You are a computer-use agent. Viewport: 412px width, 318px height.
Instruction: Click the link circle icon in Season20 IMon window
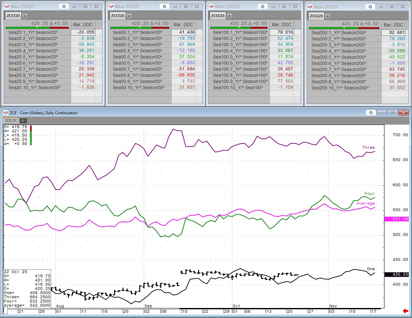coord(64,6)
